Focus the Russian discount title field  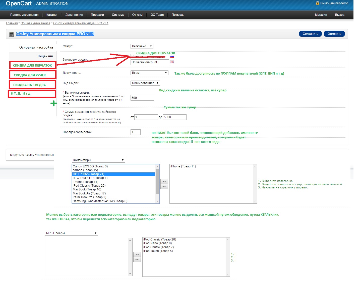[x=150, y=57]
